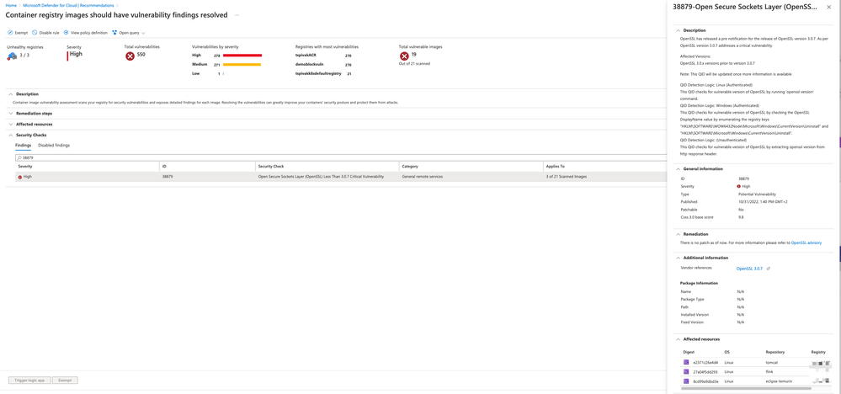Open the OpenSSL 3.0.7 vendor reference link
The width and height of the screenshot is (841, 394).
[749, 268]
